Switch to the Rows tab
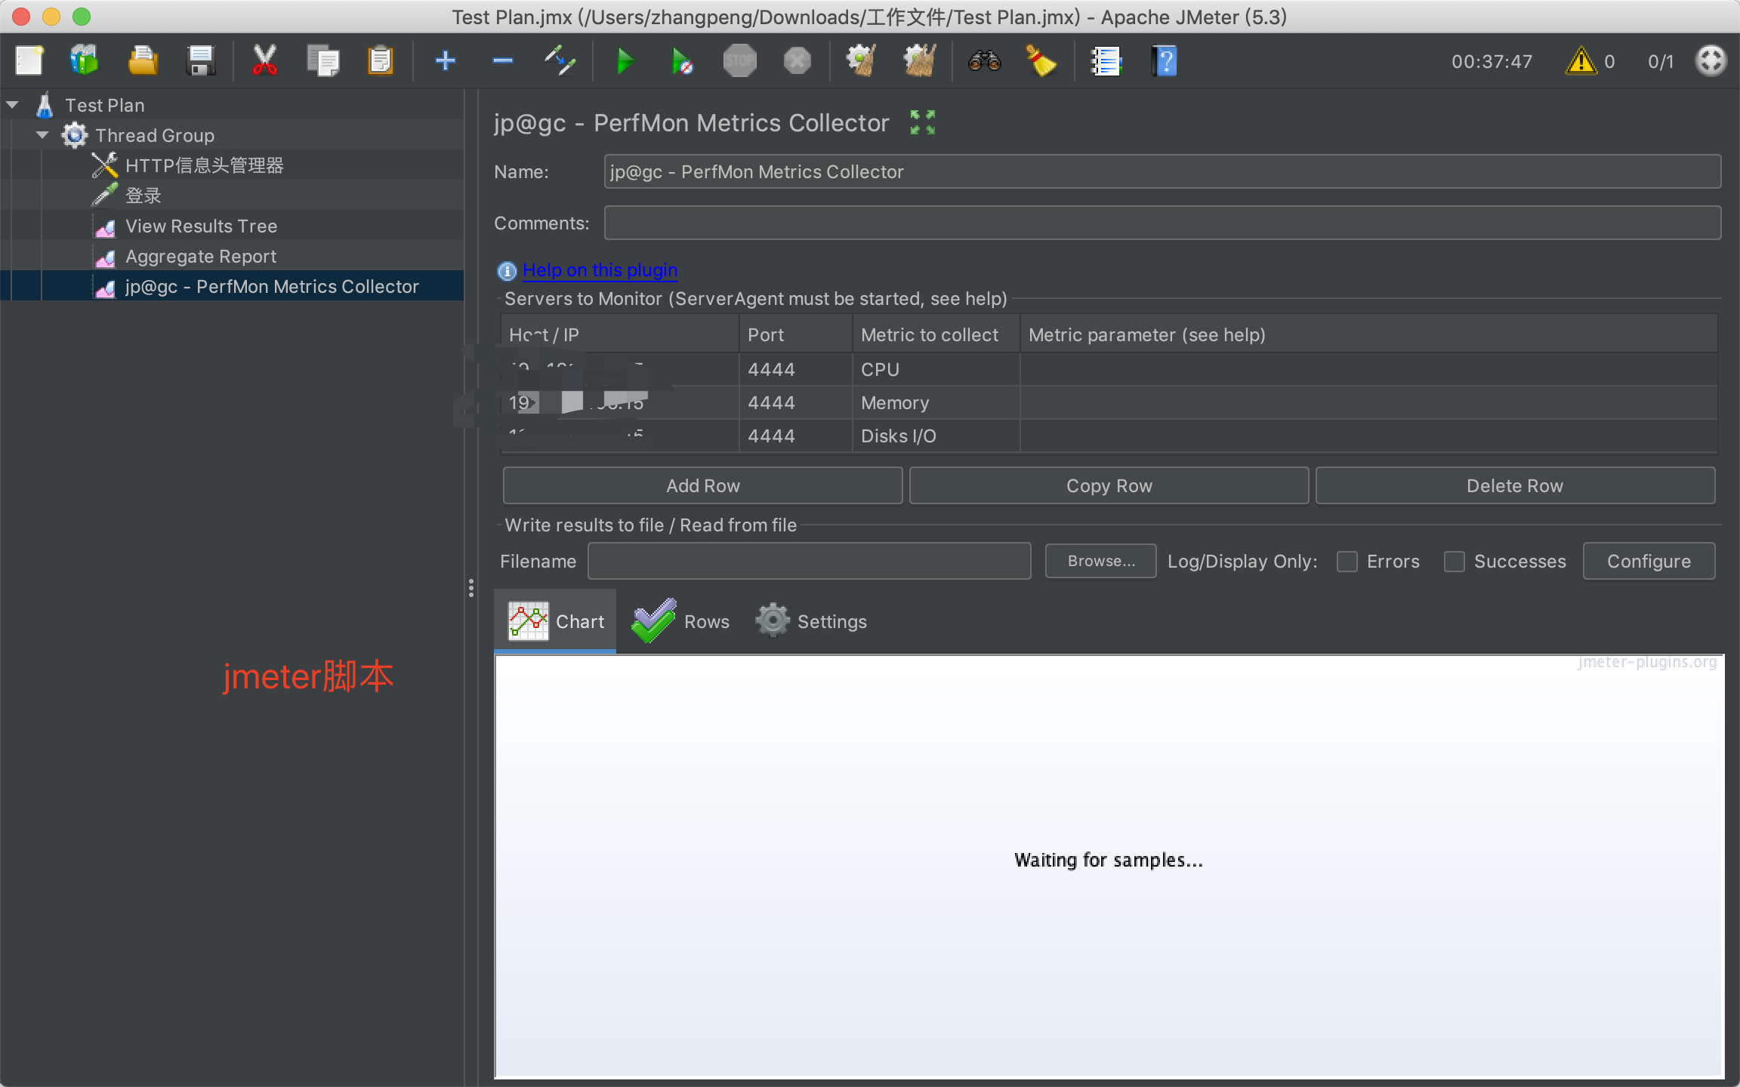Image resolution: width=1740 pixels, height=1087 pixels. [681, 621]
